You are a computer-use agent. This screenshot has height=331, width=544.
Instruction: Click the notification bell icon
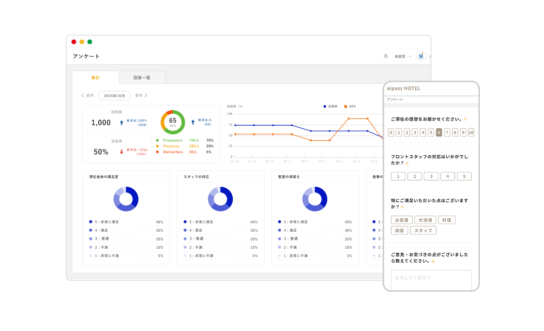coord(385,56)
